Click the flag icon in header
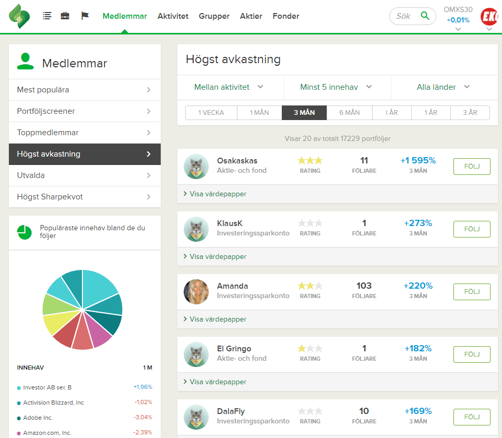The width and height of the screenshot is (502, 438). tap(85, 16)
